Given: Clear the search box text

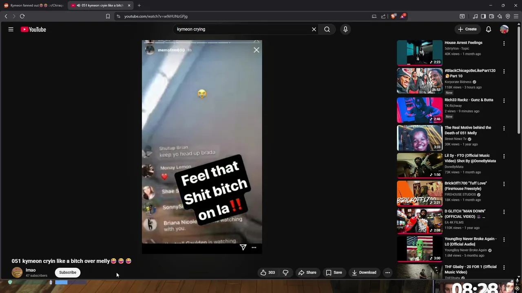Looking at the screenshot, I should point(314,29).
